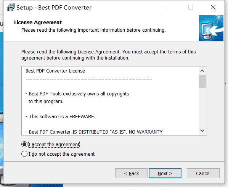Close the Setup window
Viewport: 228px width, 187px height.
click(213, 7)
